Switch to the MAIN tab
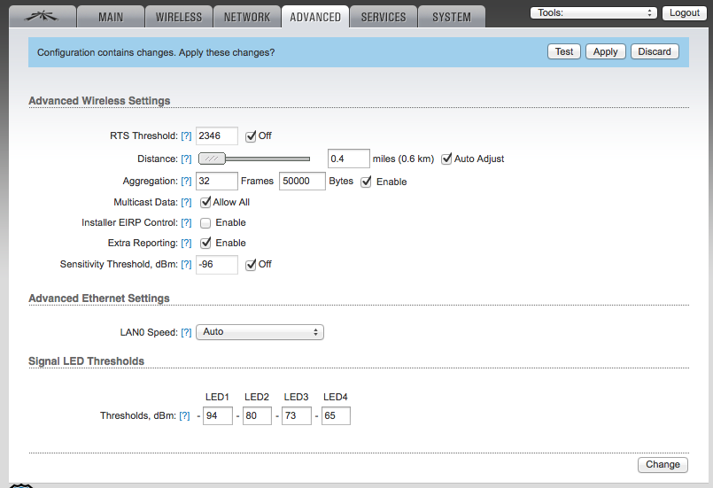Image resolution: width=713 pixels, height=488 pixels. click(111, 17)
